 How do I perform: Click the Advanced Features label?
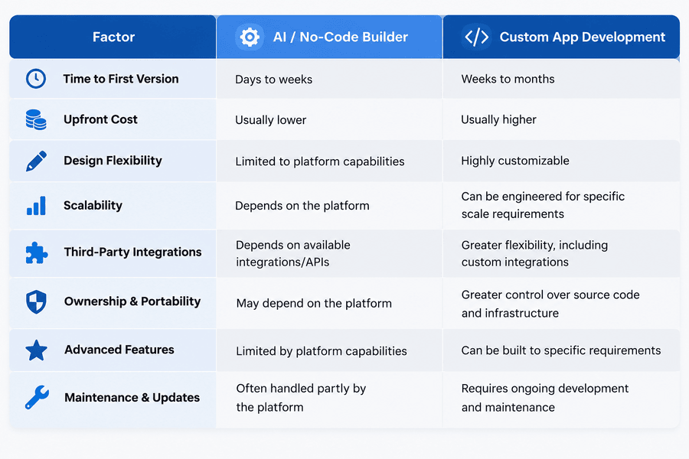119,350
